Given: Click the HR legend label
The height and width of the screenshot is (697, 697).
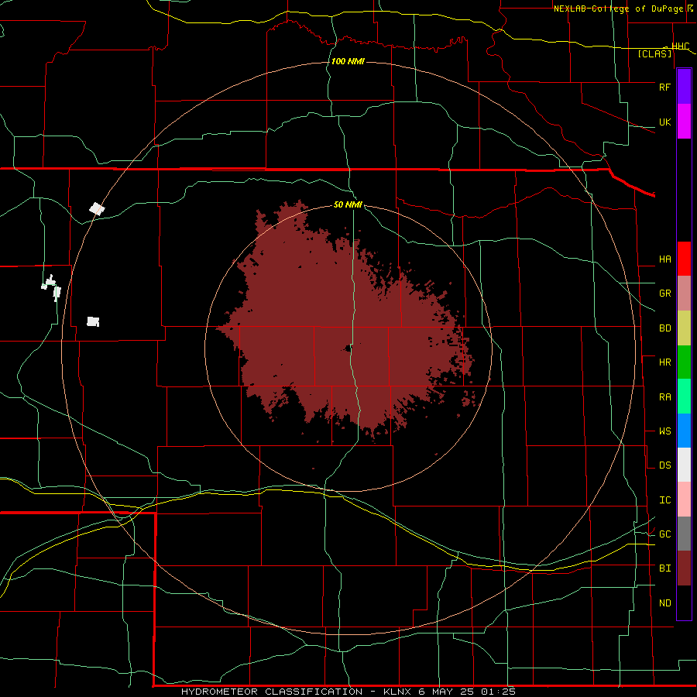Looking at the screenshot, I should [x=664, y=362].
